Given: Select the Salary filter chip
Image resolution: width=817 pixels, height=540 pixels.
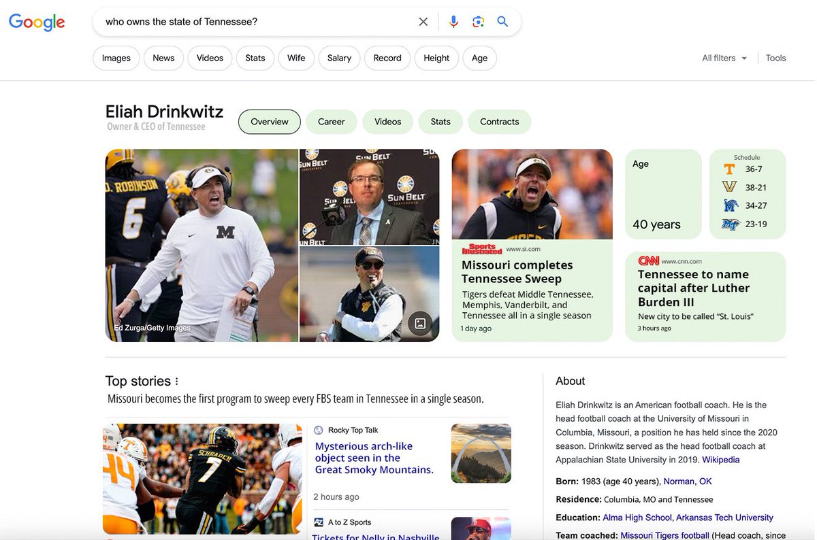Looking at the screenshot, I should coord(339,58).
